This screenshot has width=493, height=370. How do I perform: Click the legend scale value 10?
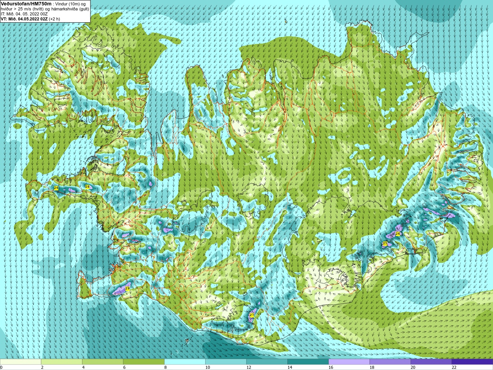click(x=208, y=367)
